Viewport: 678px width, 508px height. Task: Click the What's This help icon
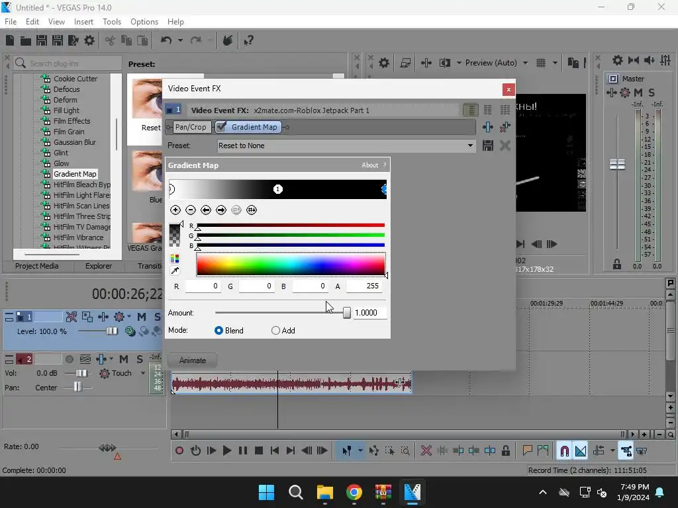tap(249, 40)
